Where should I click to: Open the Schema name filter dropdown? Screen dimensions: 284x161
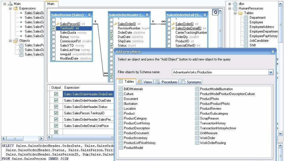tap(271, 72)
